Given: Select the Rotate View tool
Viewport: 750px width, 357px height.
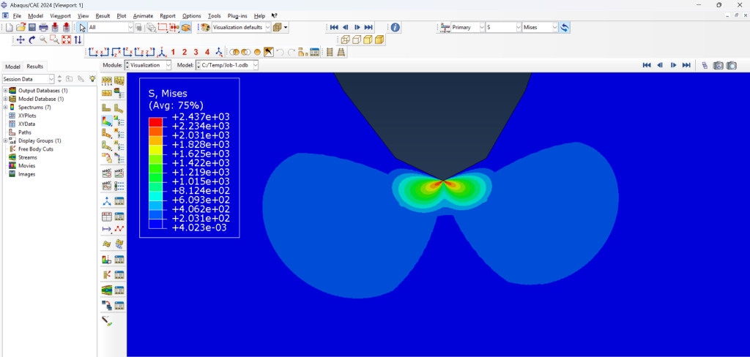Looking at the screenshot, I should 32,40.
